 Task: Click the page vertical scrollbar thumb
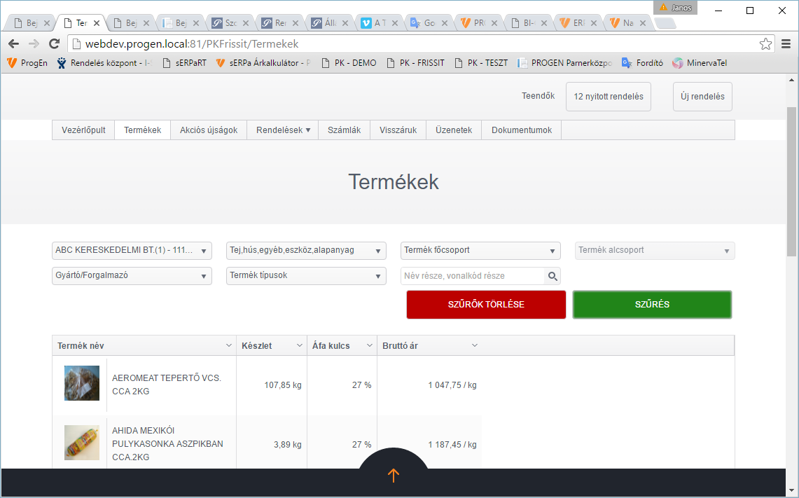[791, 181]
